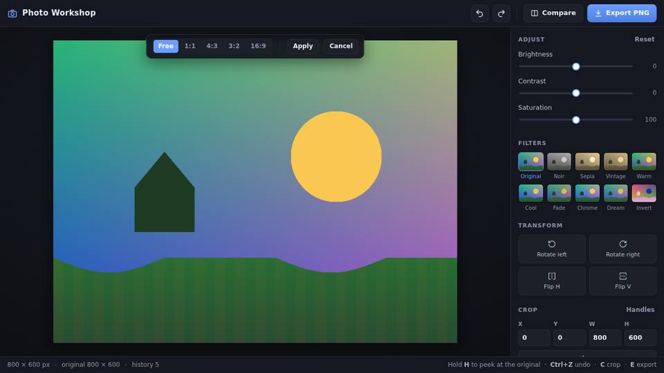664x373 pixels.
Task: Apply the crop
Action: 303,46
